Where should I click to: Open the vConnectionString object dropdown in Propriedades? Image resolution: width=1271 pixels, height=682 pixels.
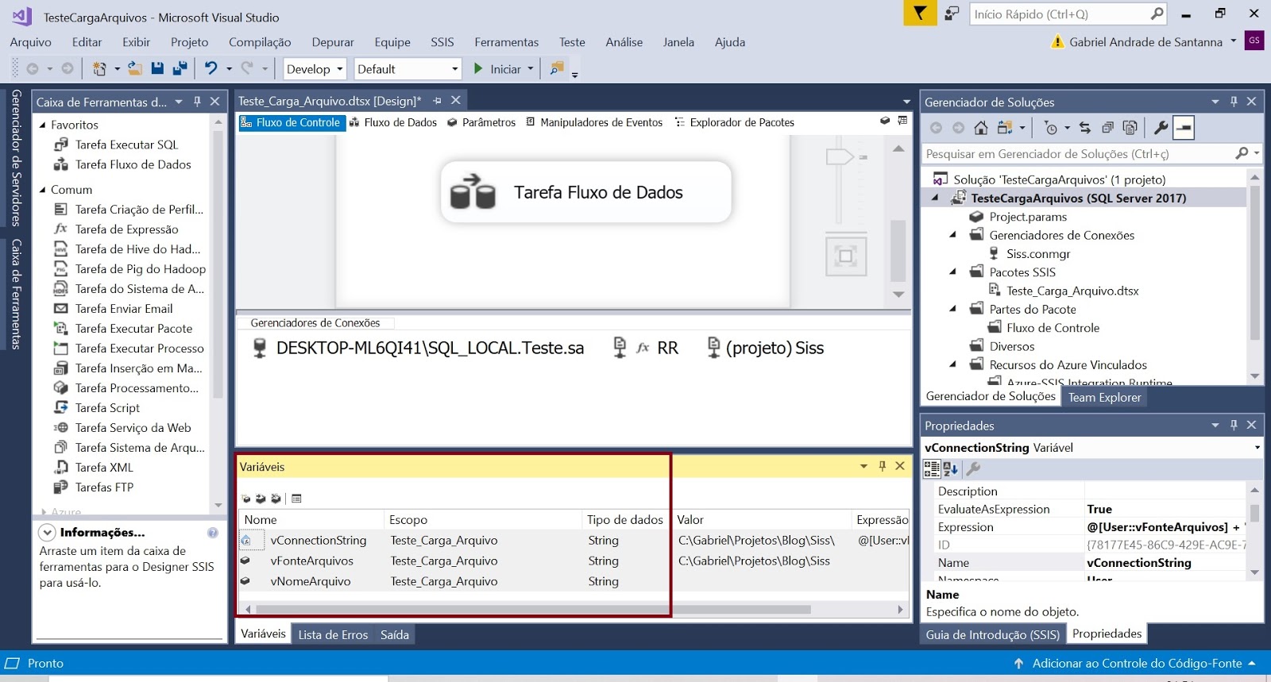[x=1257, y=448]
